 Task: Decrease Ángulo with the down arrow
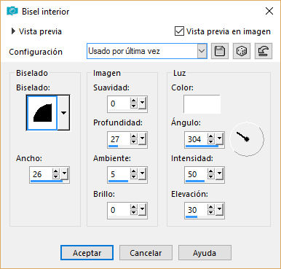pyautogui.click(x=210, y=142)
